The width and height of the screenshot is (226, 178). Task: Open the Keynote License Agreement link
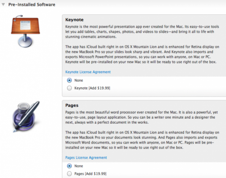88,72
